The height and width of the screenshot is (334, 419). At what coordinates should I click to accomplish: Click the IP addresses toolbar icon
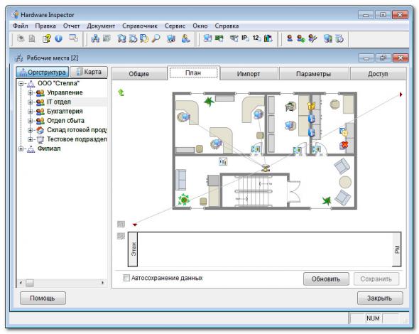(245, 38)
